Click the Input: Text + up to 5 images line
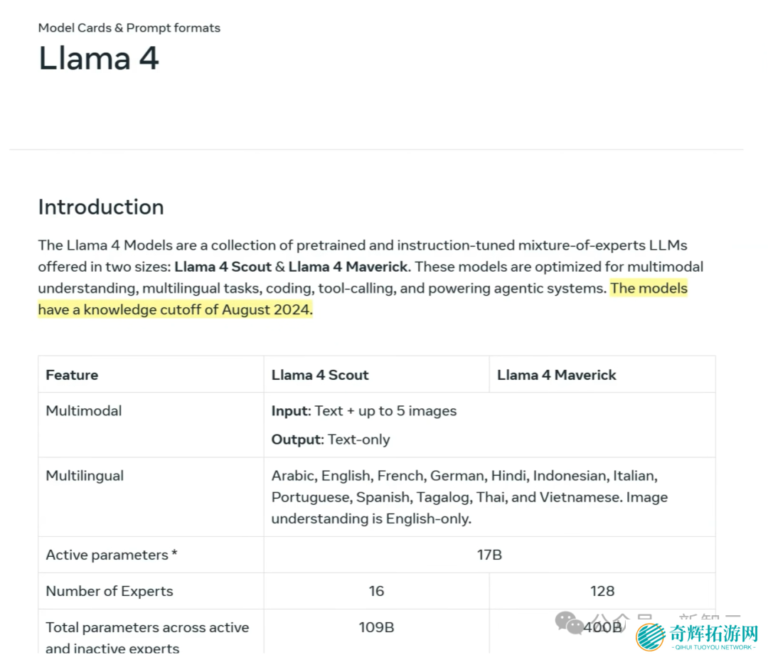768x655 pixels. (x=364, y=410)
